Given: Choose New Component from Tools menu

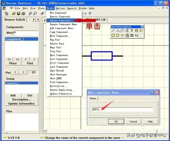Looking at the screenshot, I should (64, 13).
